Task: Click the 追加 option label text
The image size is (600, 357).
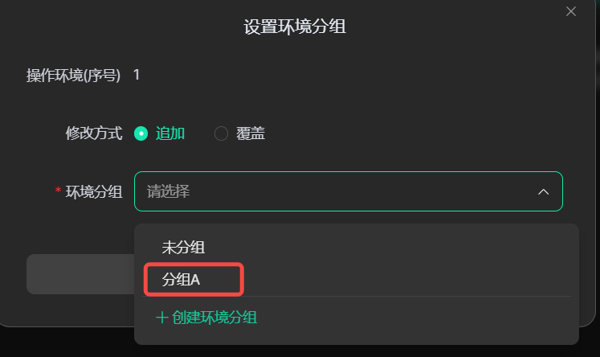Action: tap(170, 133)
